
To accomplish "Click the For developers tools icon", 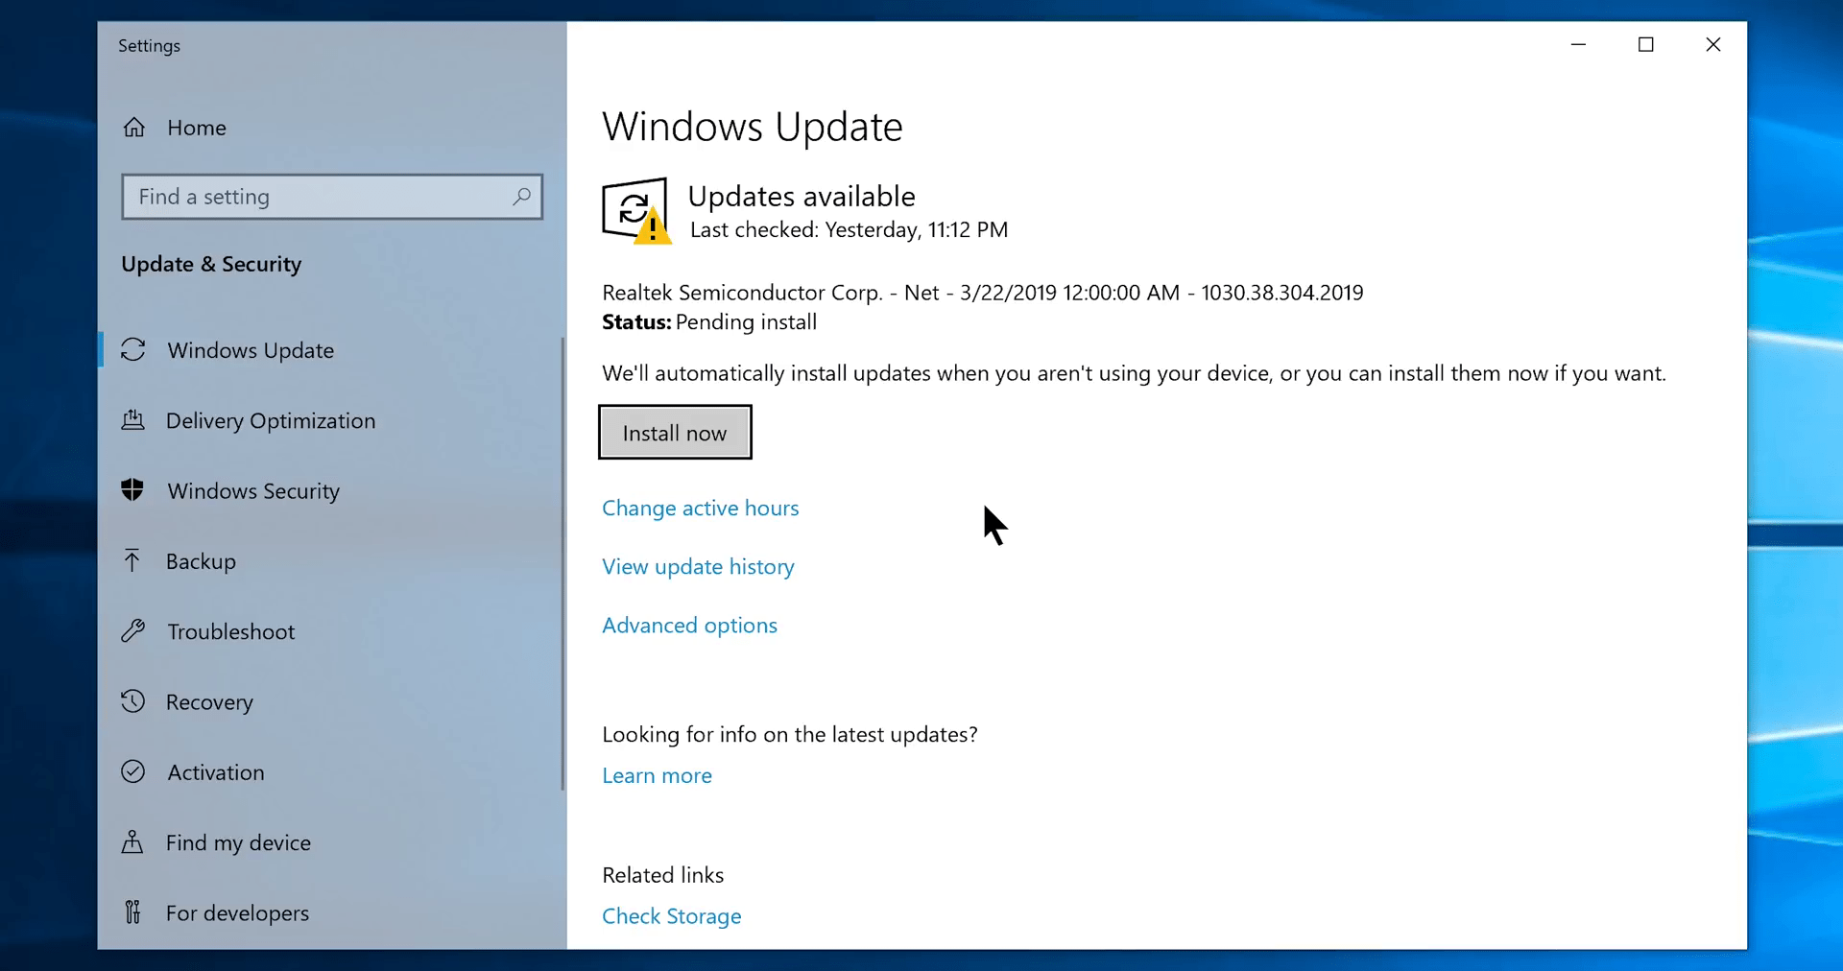I will pos(132,912).
